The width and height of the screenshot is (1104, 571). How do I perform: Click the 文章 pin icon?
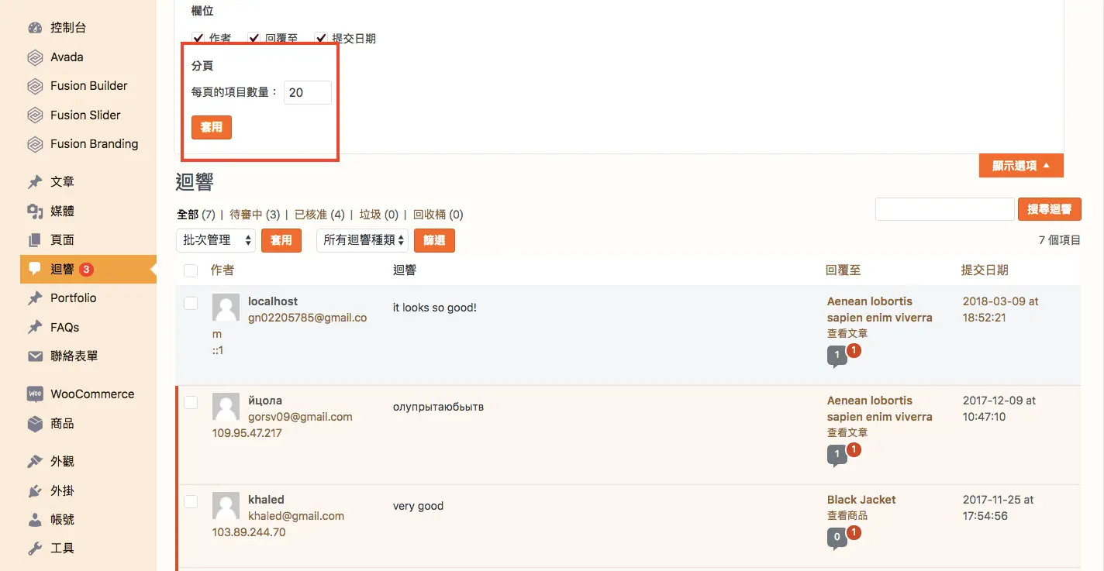point(35,182)
